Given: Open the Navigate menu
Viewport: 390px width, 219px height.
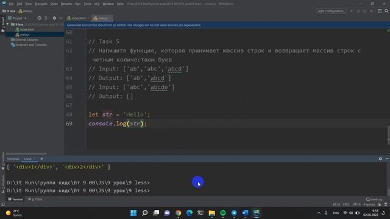Looking at the screenshot, I should 41,4.
